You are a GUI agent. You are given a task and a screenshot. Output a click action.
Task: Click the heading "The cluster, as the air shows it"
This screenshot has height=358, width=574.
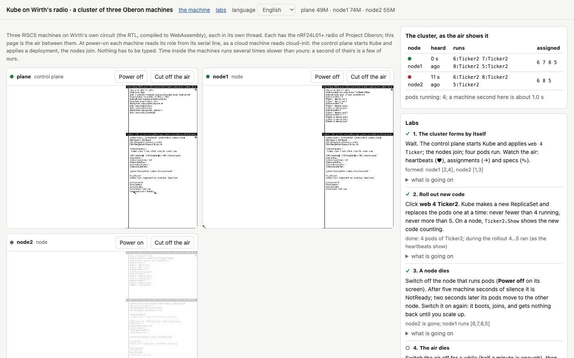447,36
